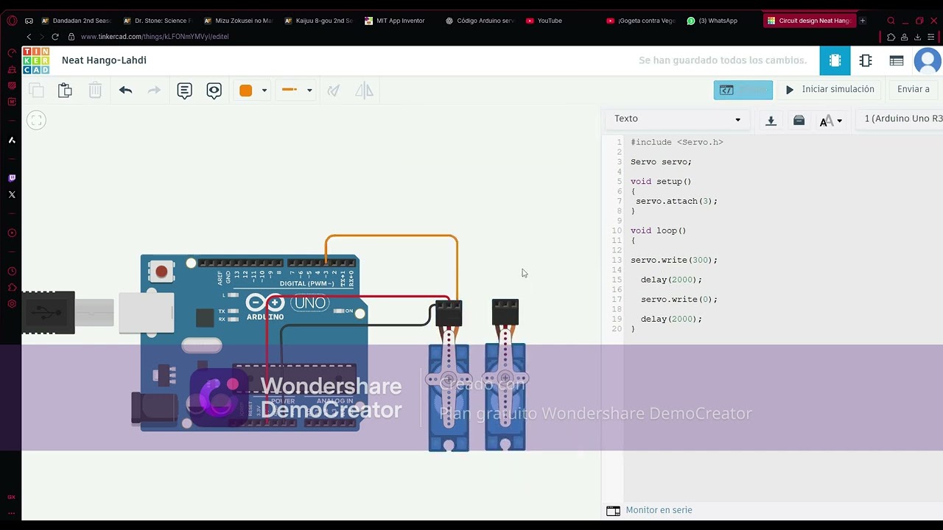943x530 pixels.
Task: Click the rotate component icon
Action: [x=334, y=90]
